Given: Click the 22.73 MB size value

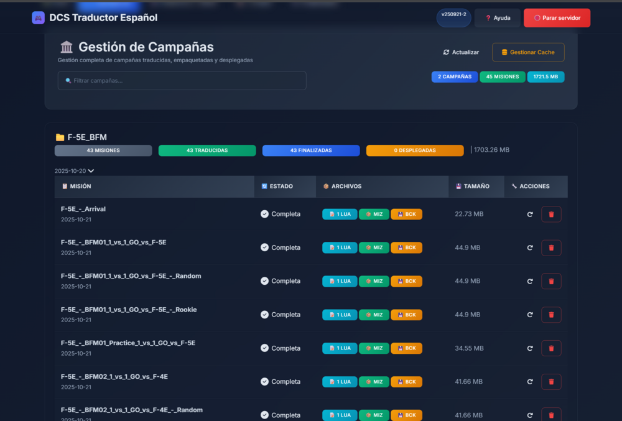Looking at the screenshot, I should 469,214.
